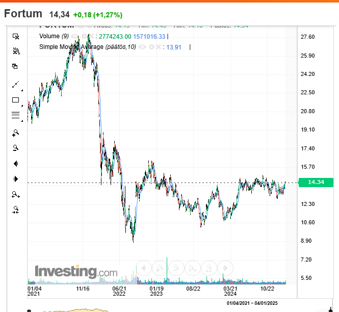Click the 8.90 price axis label

coord(306,241)
